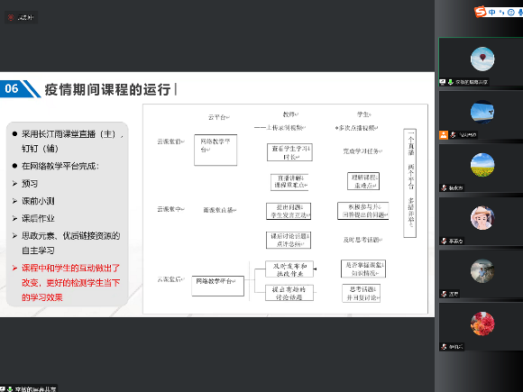Click the Sogou punctuation mode icon
Screen dimensions: 523x392
tap(501, 13)
